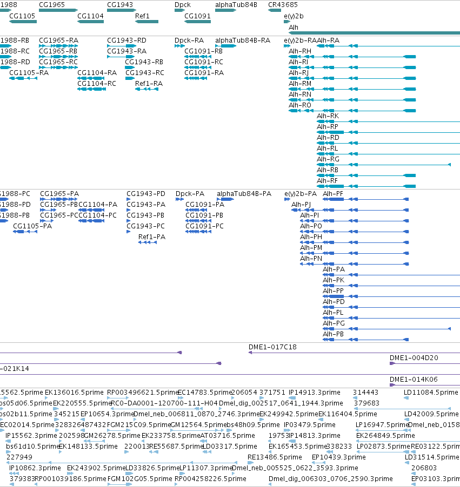Select the CG1943 gene feature
This screenshot has width=460, height=487.
click(x=121, y=10)
